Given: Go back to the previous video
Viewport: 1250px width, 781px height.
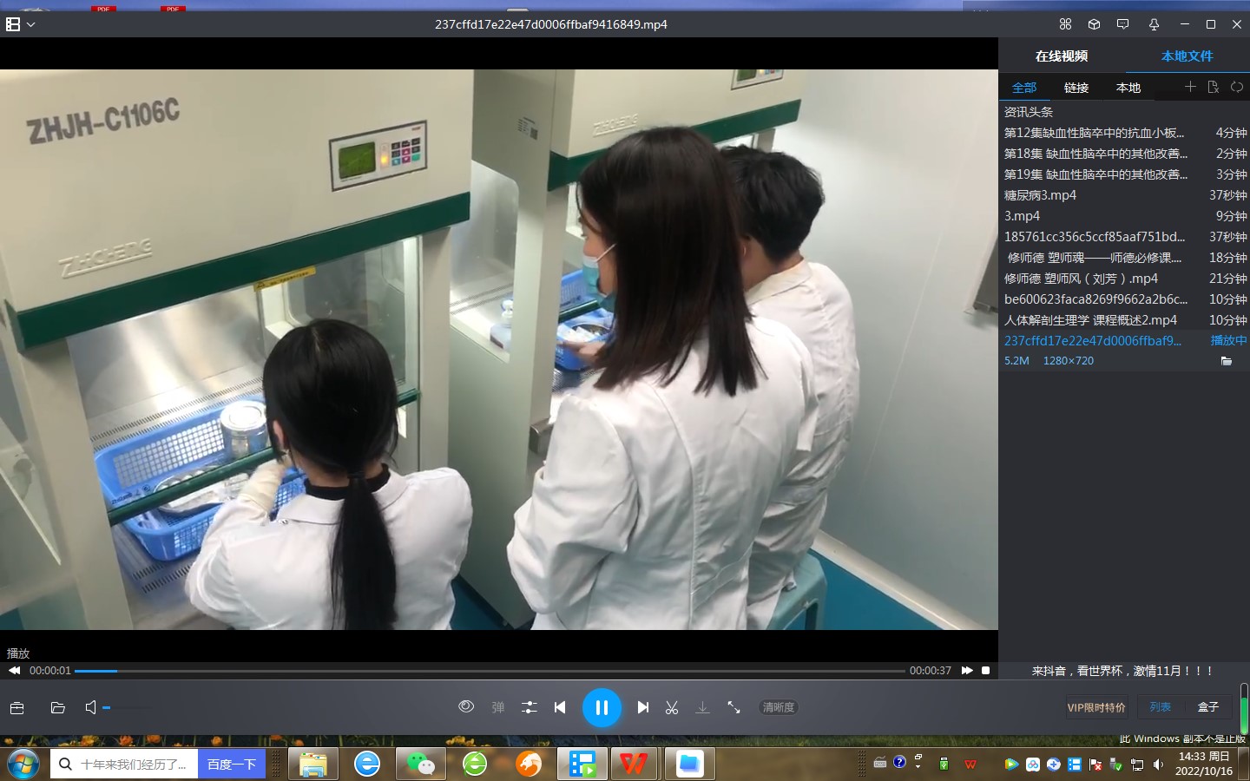Looking at the screenshot, I should pos(560,707).
